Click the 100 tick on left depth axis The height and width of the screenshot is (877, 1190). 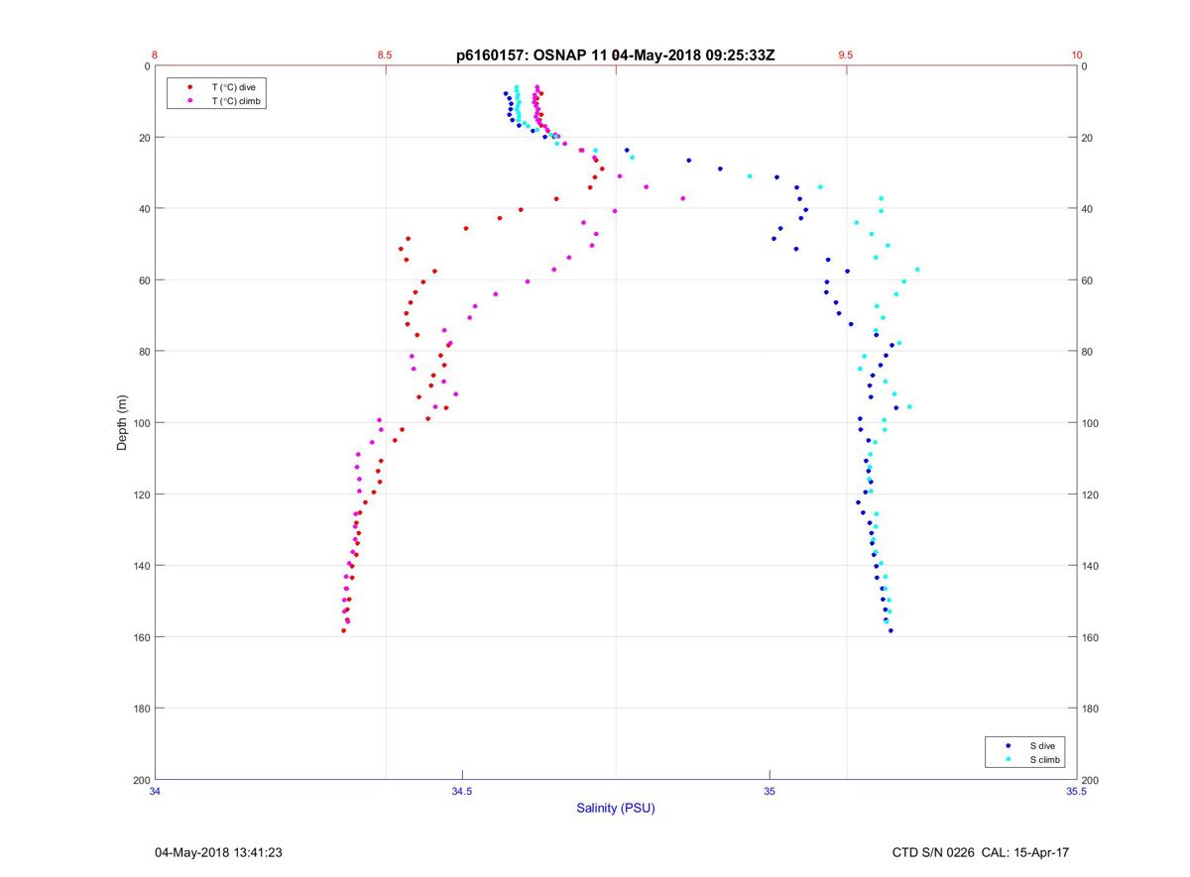(x=141, y=423)
